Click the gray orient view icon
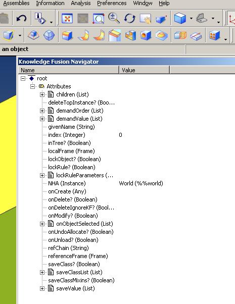This screenshot has width=235, height=304. (202, 18)
